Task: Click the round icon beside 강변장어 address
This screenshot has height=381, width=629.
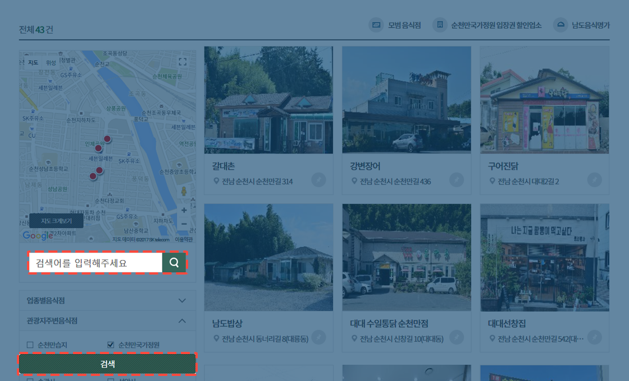Action: [457, 180]
